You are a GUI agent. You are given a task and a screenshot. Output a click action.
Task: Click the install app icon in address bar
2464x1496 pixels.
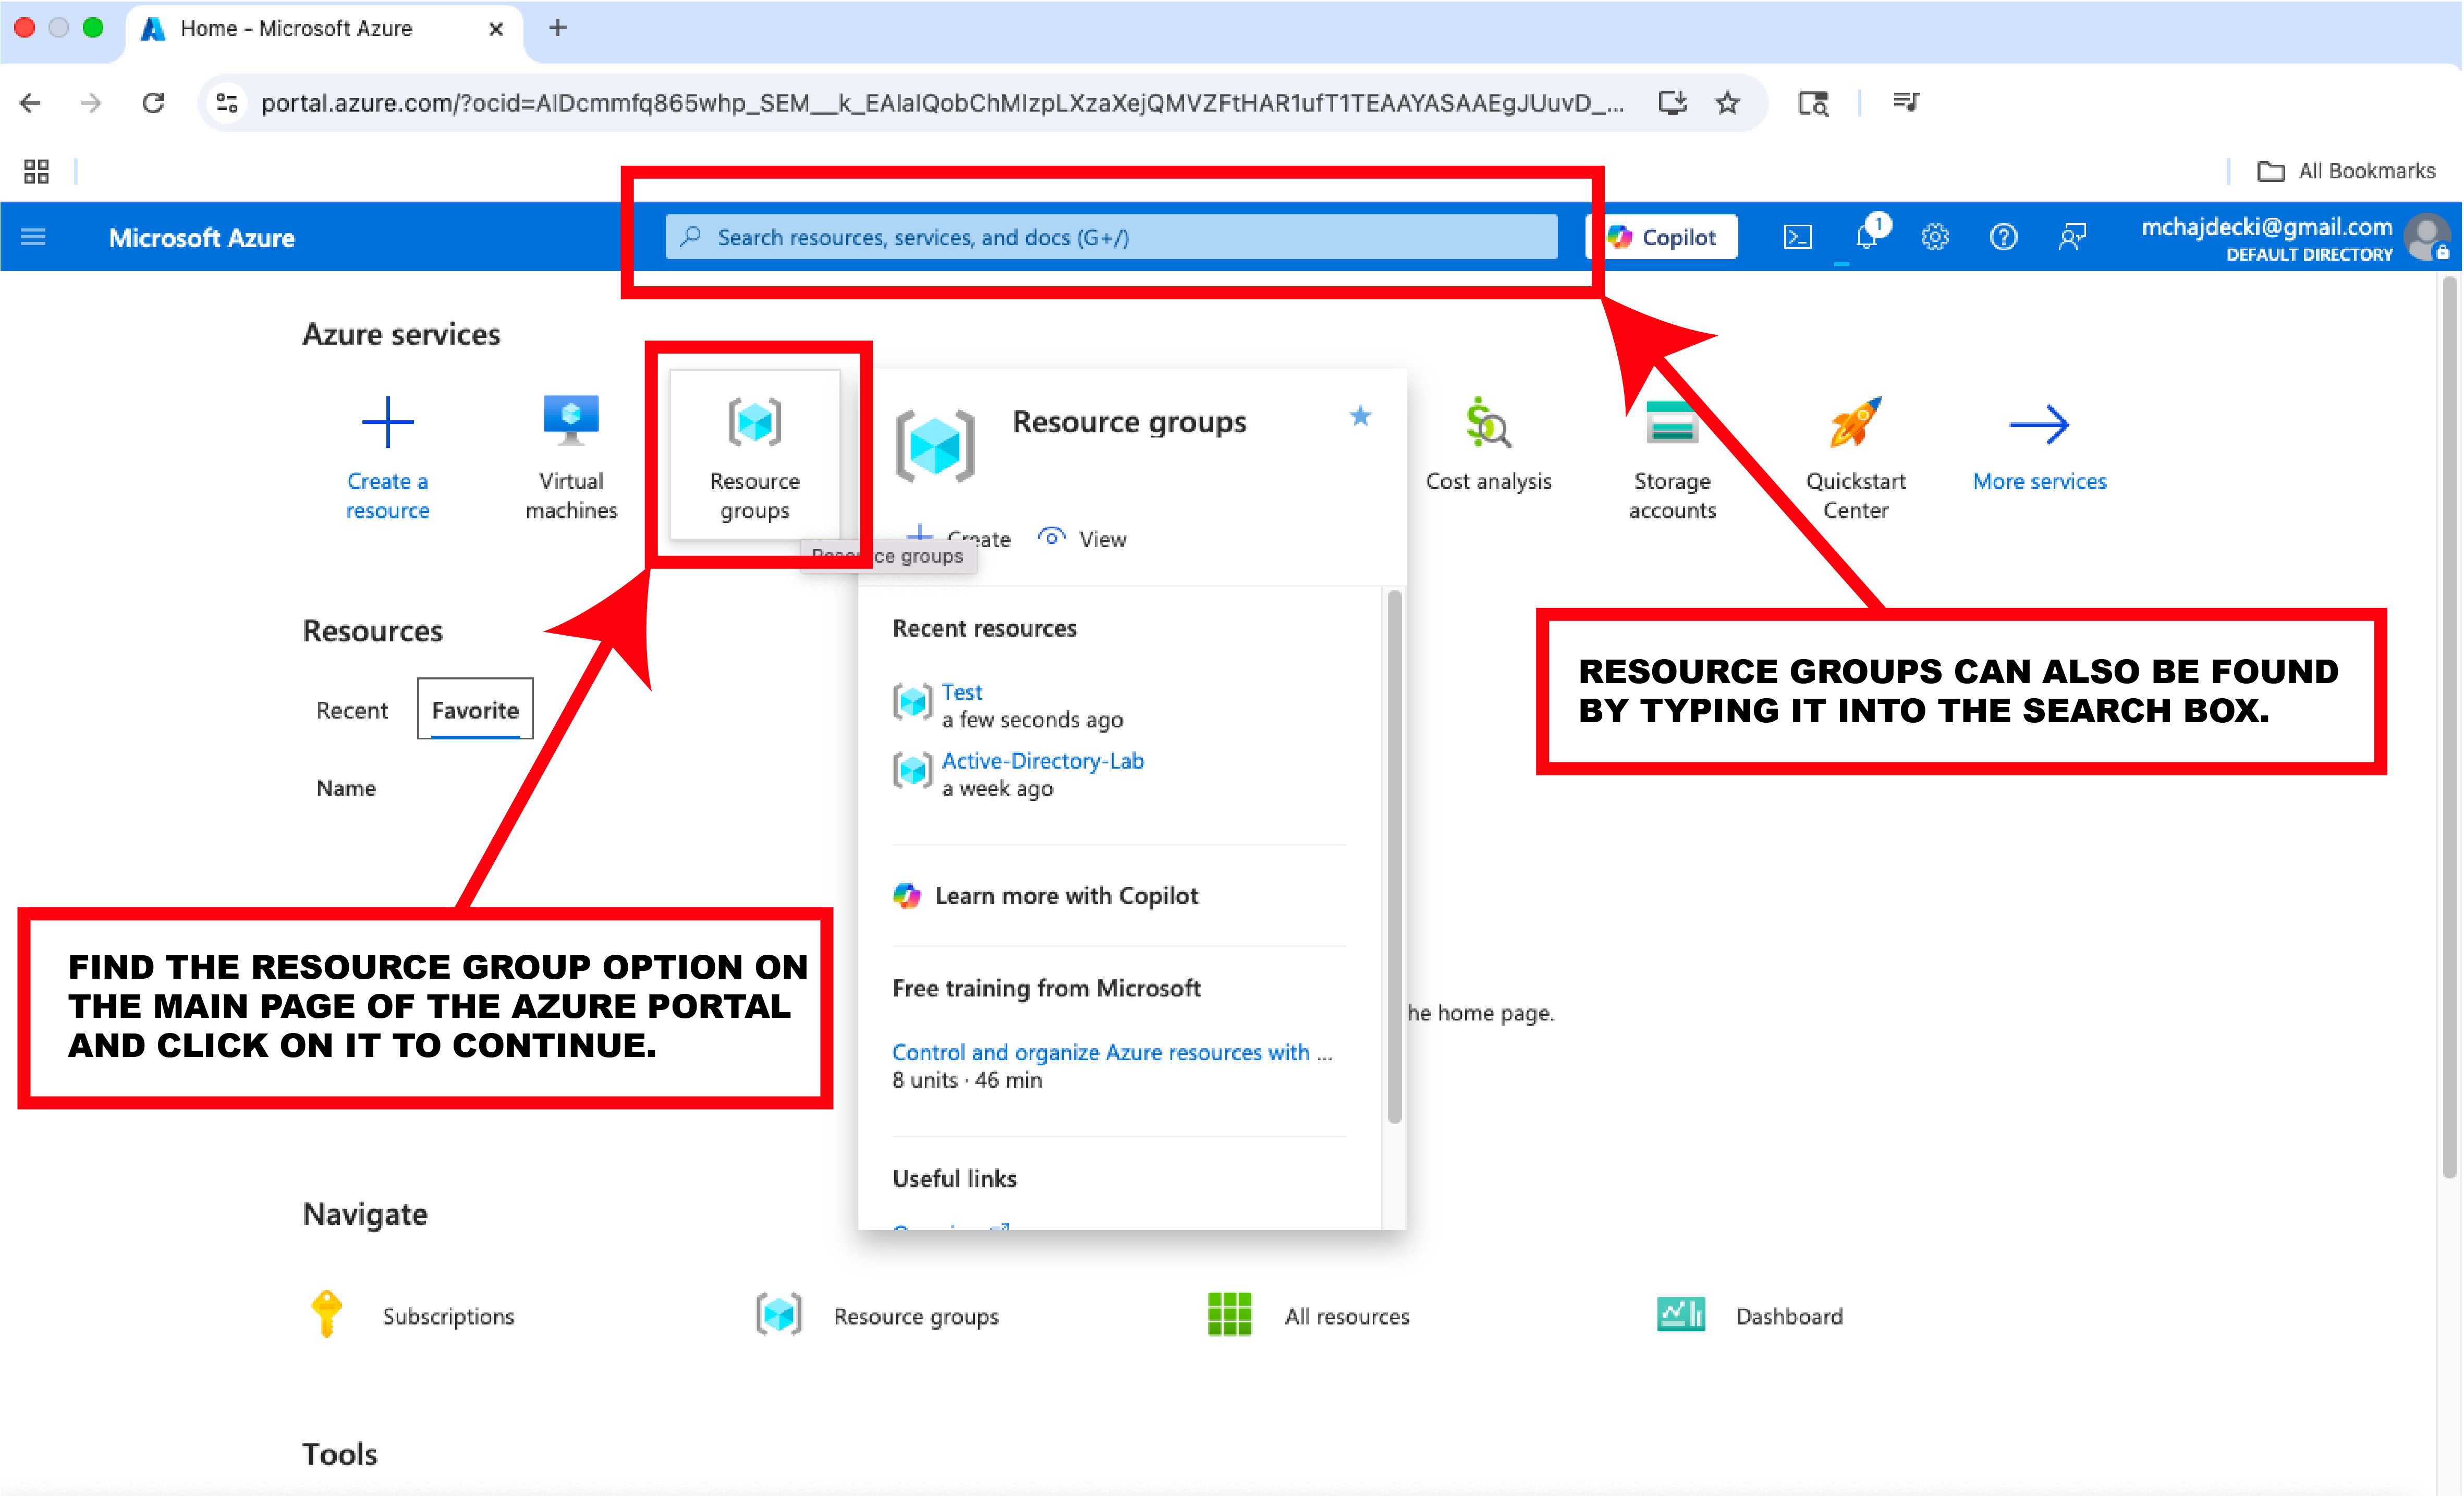1672,102
